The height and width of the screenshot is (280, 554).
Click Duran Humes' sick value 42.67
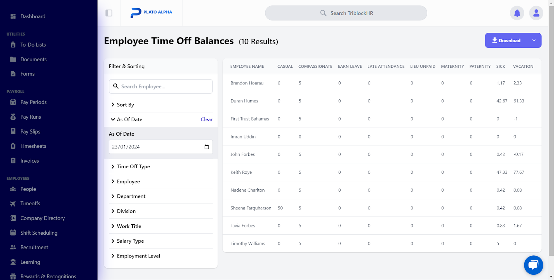tap(502, 101)
